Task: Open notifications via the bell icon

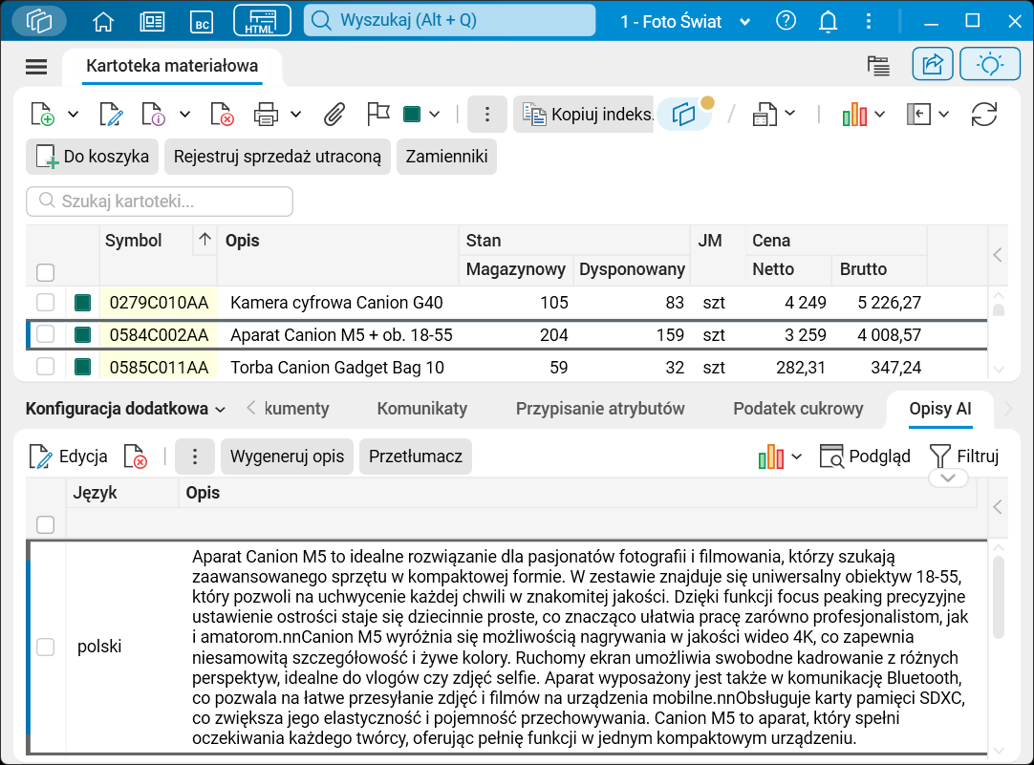Action: (828, 20)
